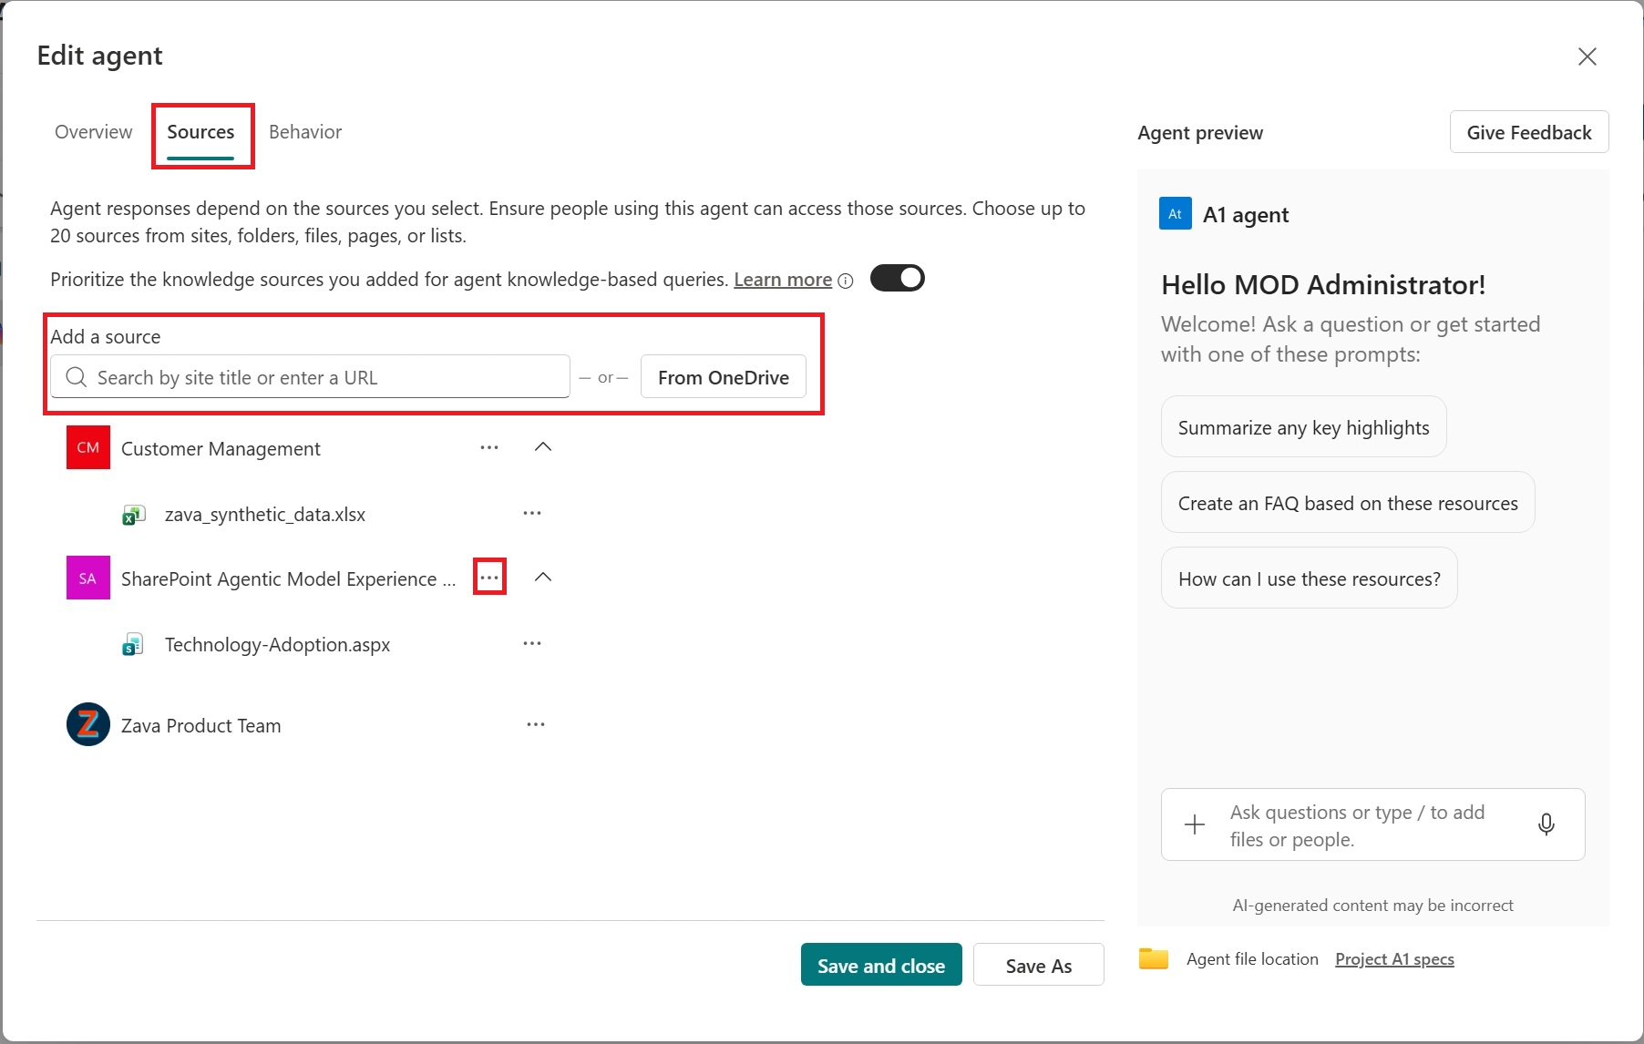Click the A1 agent avatar icon
Viewport: 1644px width, 1044px height.
[1175, 213]
